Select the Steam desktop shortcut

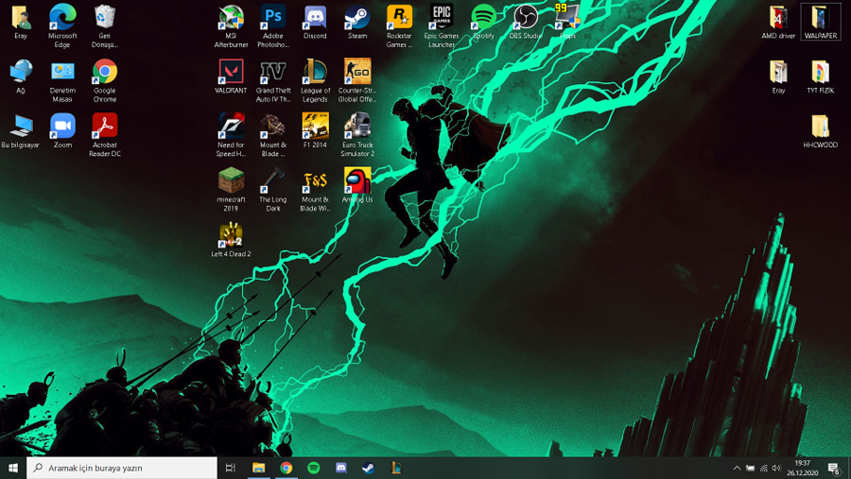[356, 18]
